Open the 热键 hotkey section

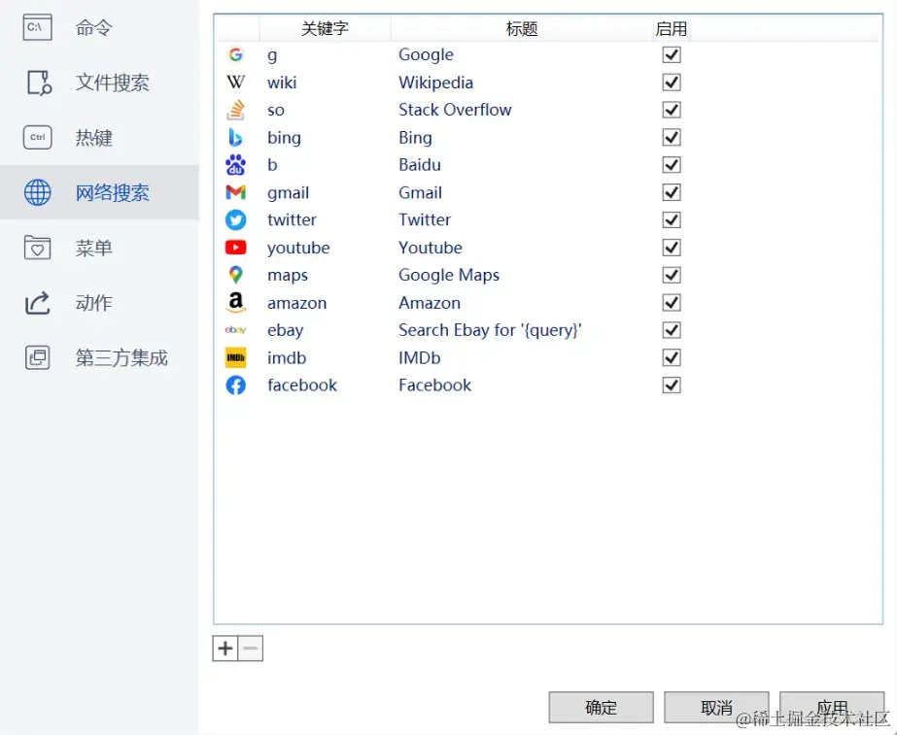(x=99, y=138)
